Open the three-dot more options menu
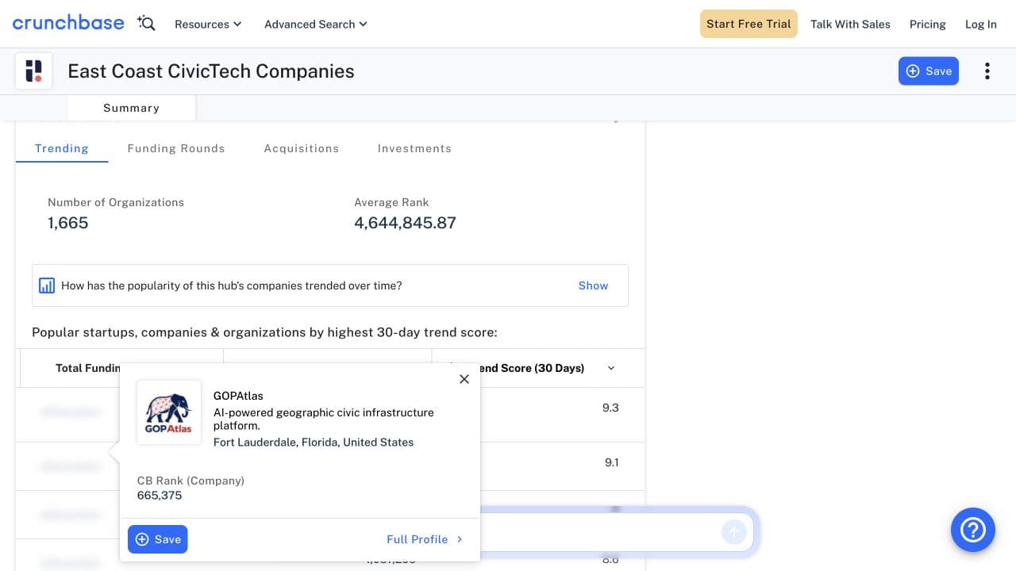Image resolution: width=1016 pixels, height=571 pixels. 987,71
